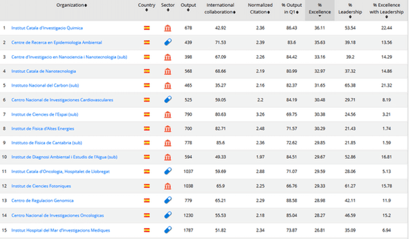Click the health sector icon for Institut Hospital del Mar
Viewport: 409px width, 239px height.
point(168,230)
